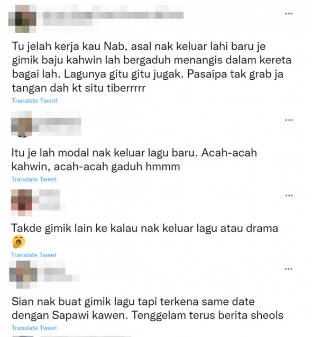Open the tweet text 'Tenggelam terus berita sheols'
312x337 pixels.
[x=207, y=315]
